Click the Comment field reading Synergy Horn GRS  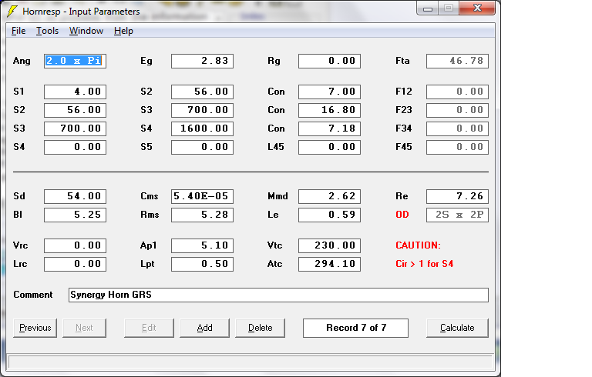point(278,295)
